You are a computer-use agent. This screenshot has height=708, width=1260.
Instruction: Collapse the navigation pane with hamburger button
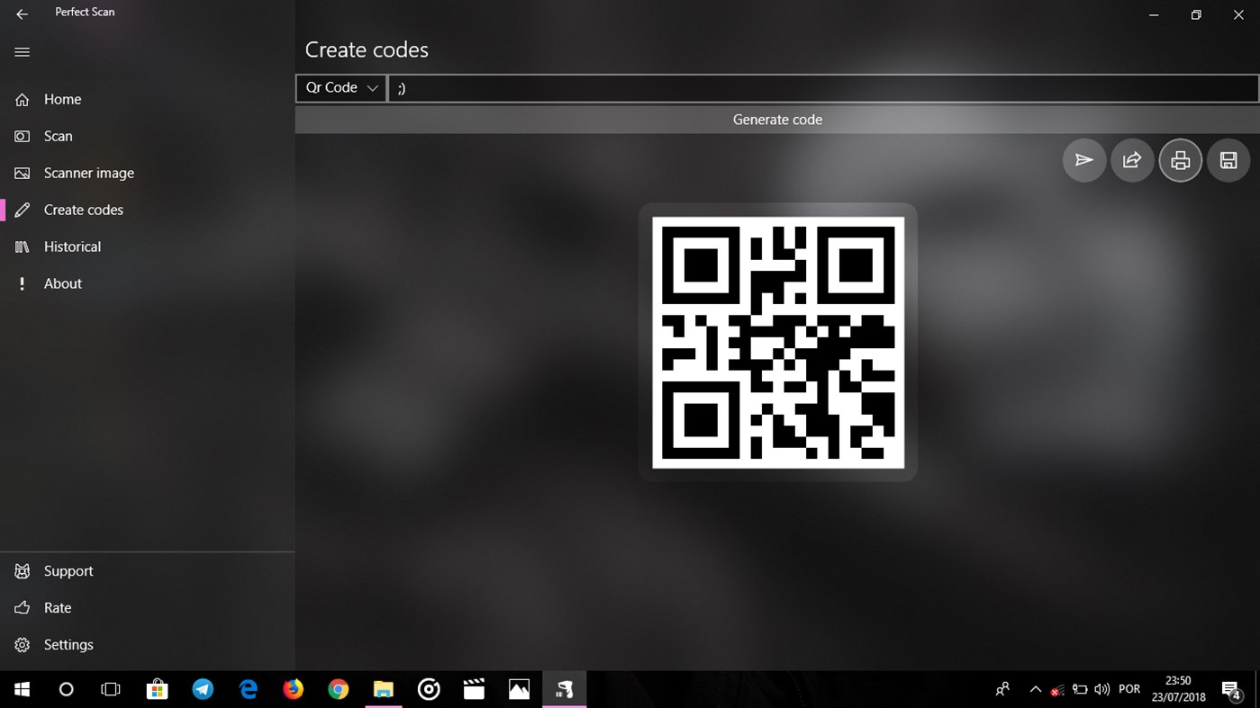click(22, 51)
